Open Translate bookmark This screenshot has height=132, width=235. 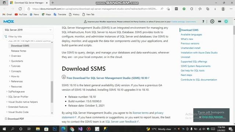click(x=60, y=15)
